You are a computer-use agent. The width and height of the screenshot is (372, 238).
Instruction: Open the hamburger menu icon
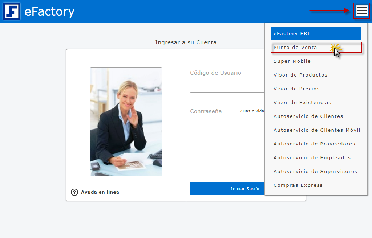(361, 11)
